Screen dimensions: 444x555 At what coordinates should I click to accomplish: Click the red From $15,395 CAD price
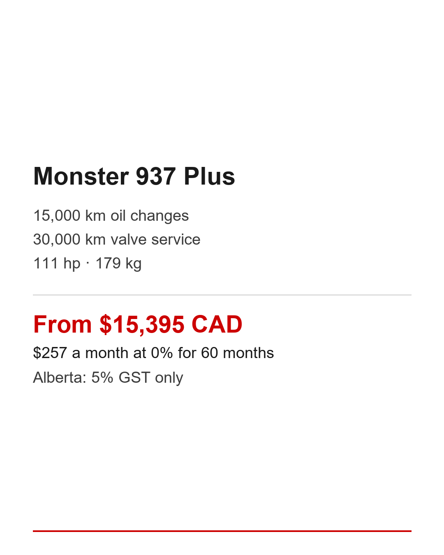[x=138, y=324]
